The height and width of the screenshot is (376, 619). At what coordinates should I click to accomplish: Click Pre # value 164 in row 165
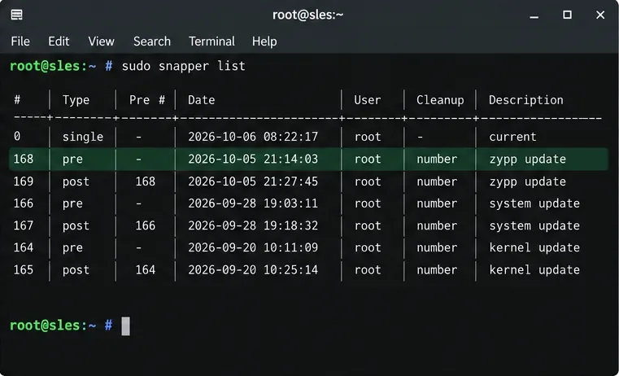click(x=146, y=270)
